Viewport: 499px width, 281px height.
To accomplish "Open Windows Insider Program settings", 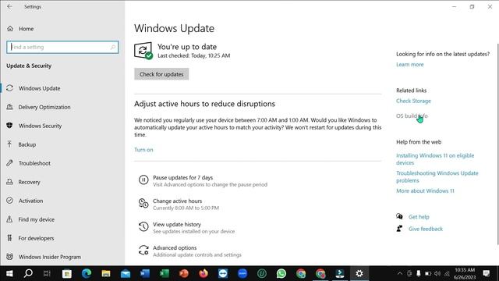I will tap(50, 257).
